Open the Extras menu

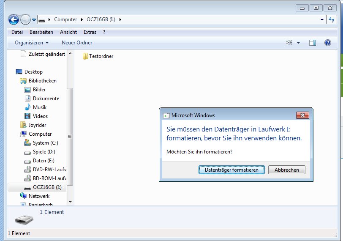tap(90, 32)
